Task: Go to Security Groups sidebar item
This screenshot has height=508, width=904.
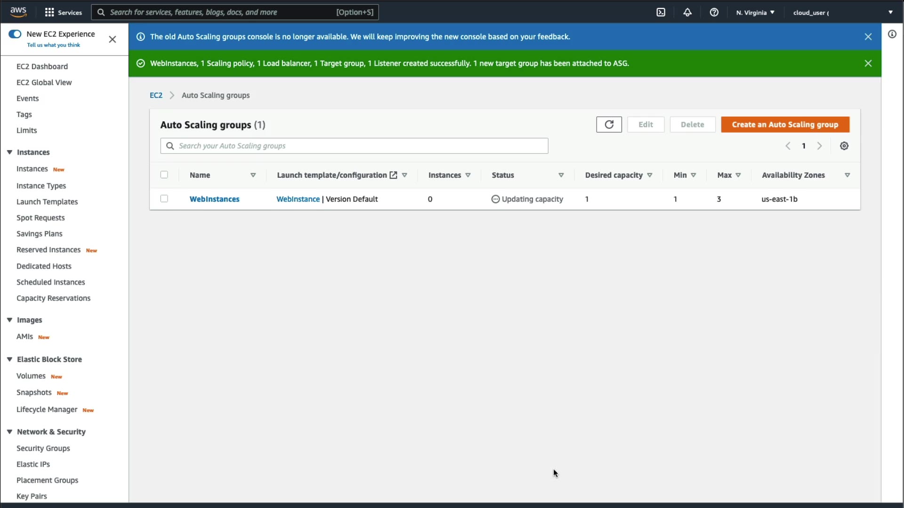Action: (43, 448)
